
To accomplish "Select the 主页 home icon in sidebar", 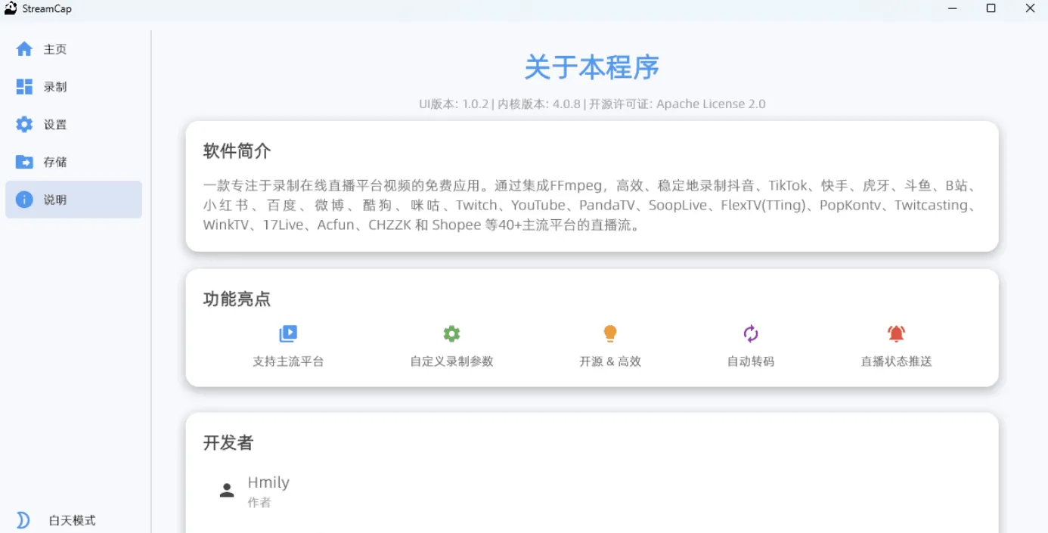I will (25, 48).
